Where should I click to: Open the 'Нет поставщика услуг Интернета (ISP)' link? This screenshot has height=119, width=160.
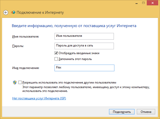pos(39,98)
